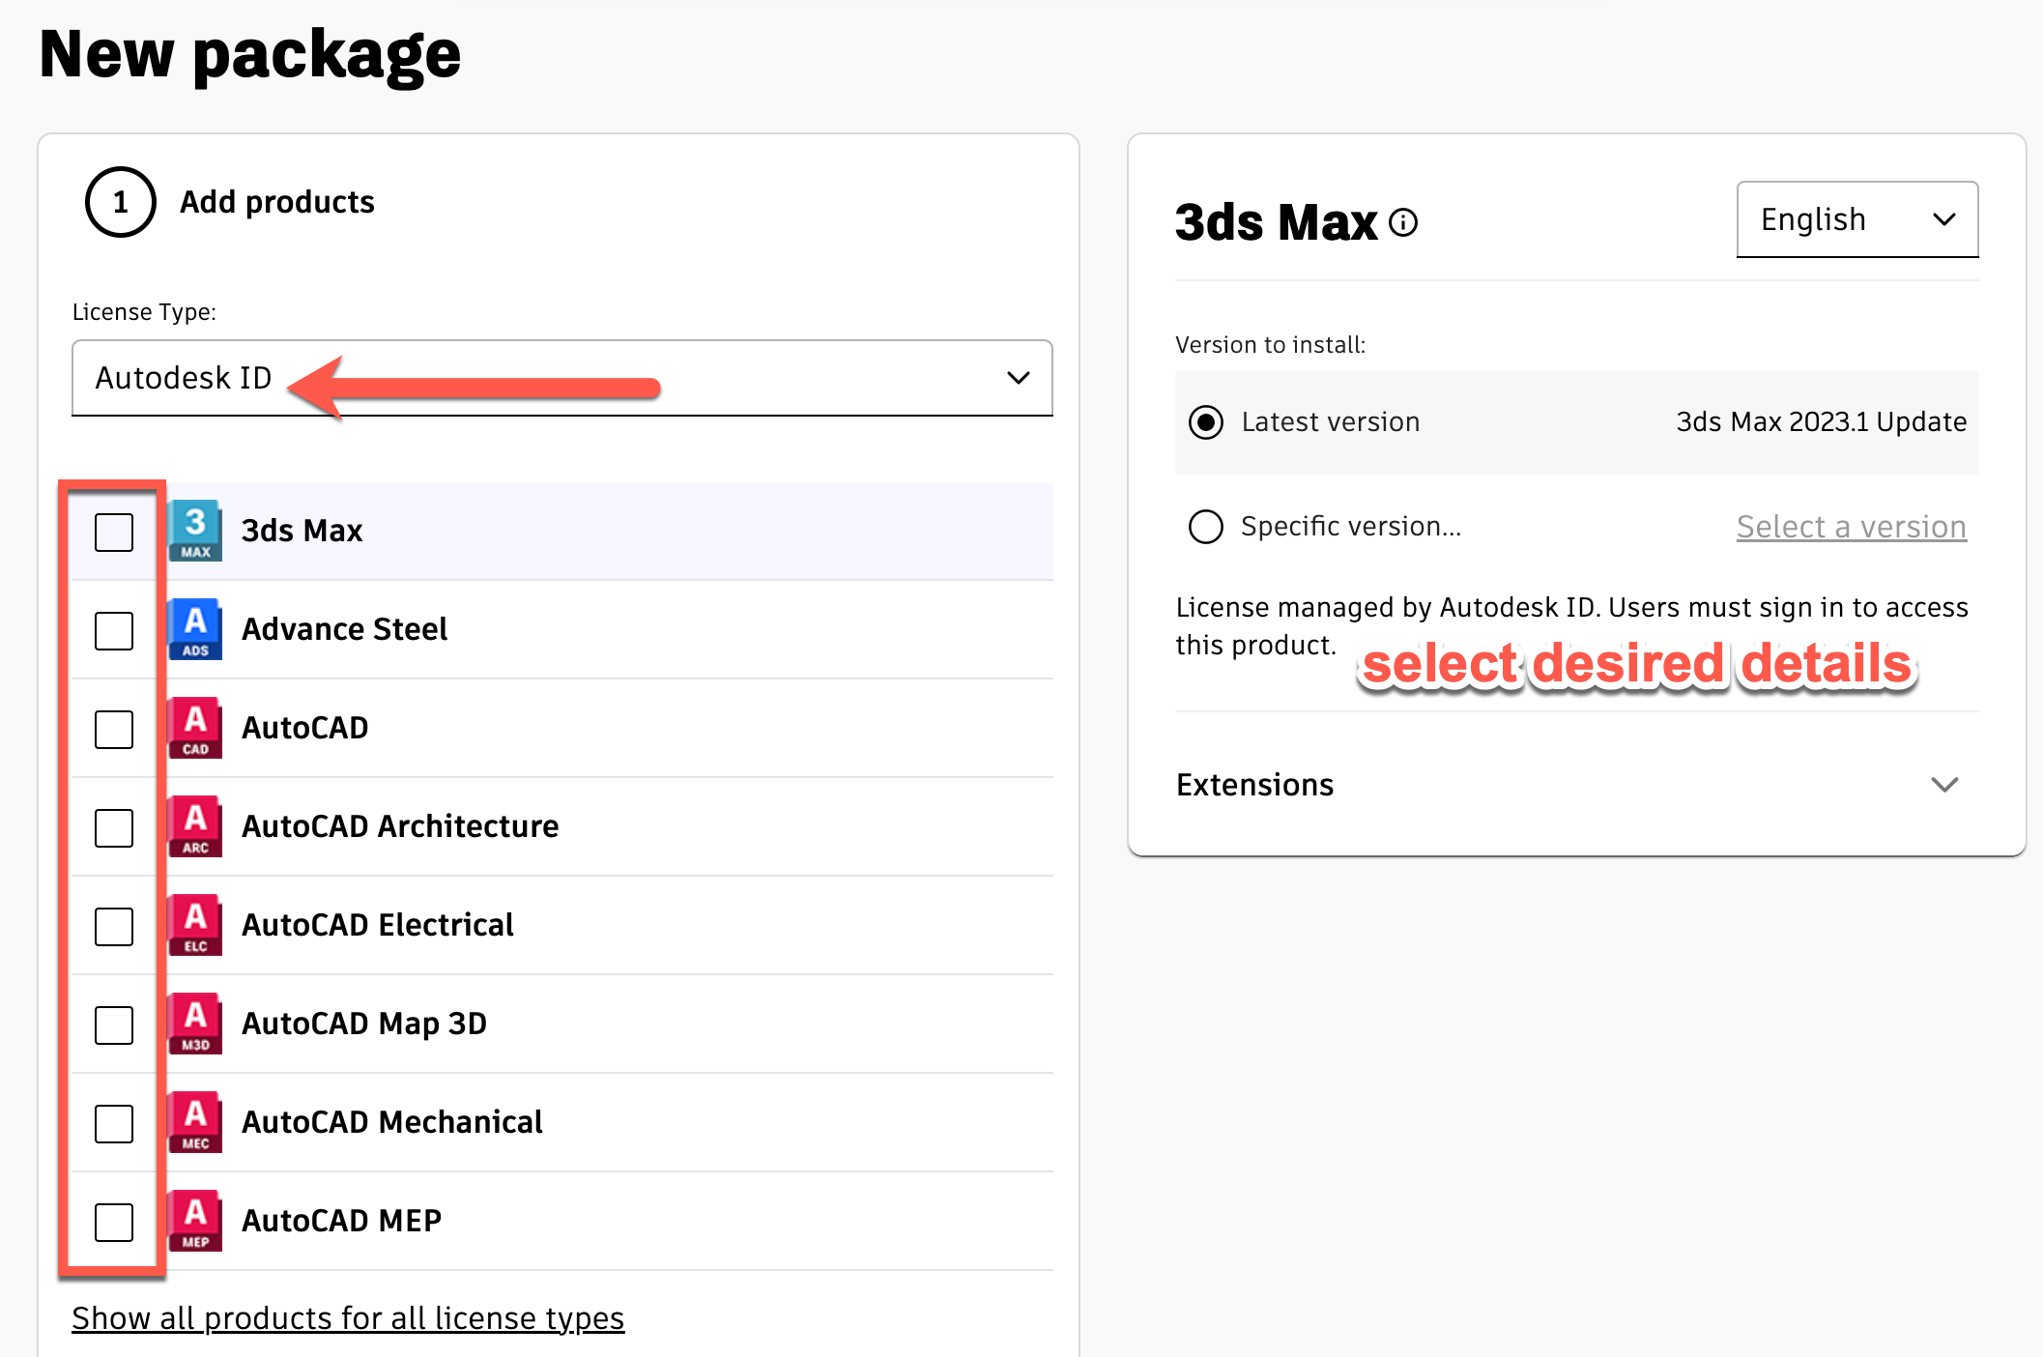
Task: Click the Add products step heading
Action: click(277, 202)
